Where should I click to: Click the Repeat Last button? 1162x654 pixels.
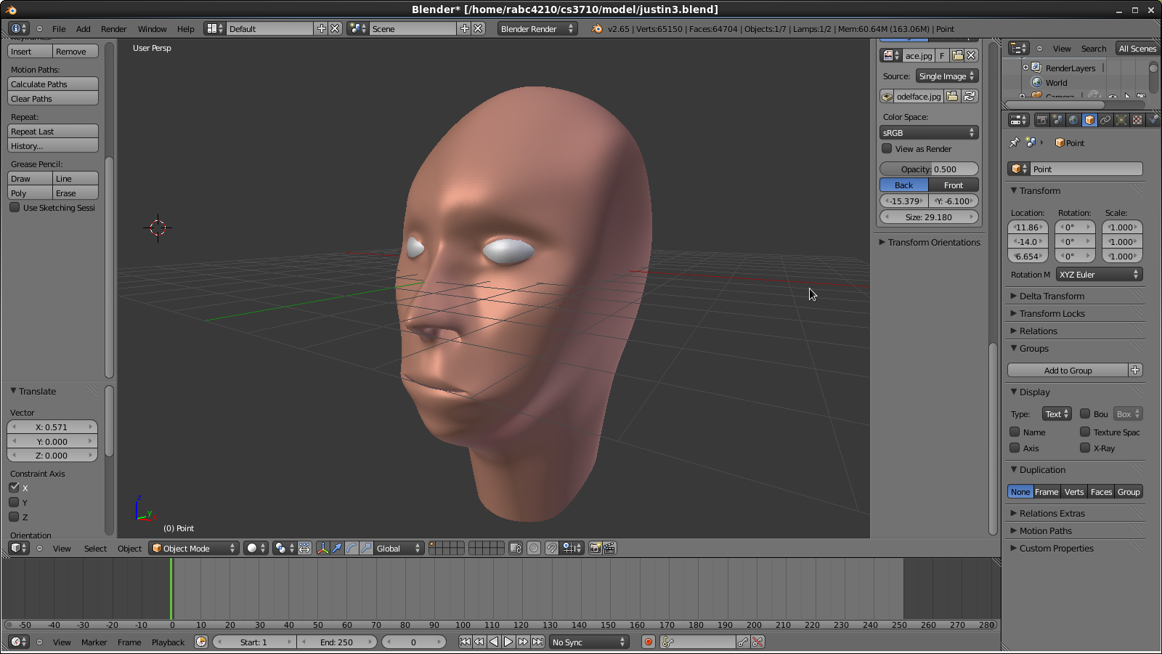[x=53, y=132]
